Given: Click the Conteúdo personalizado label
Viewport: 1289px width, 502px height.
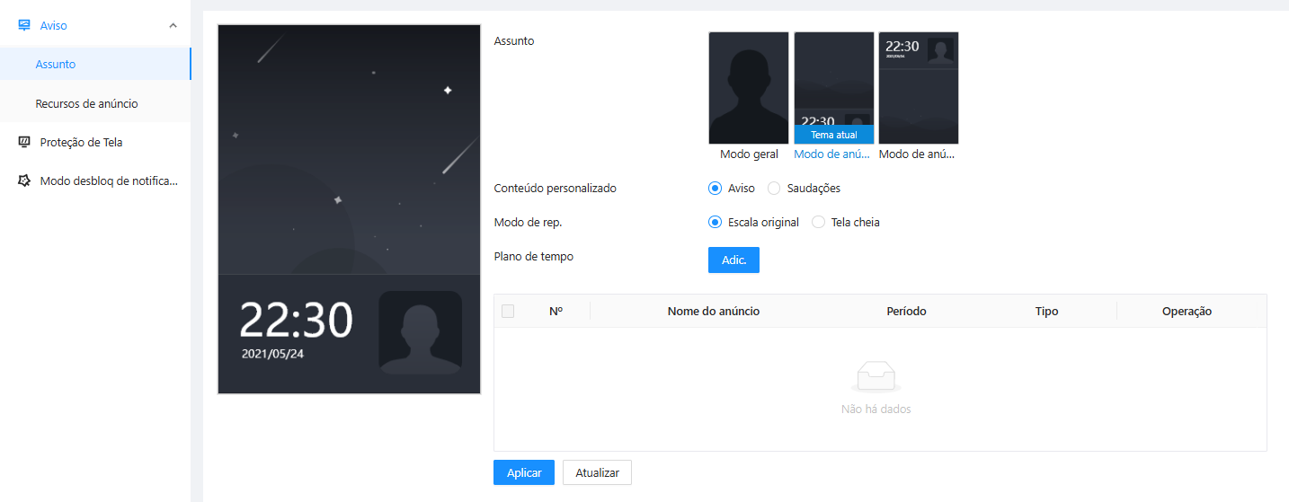Looking at the screenshot, I should (556, 189).
